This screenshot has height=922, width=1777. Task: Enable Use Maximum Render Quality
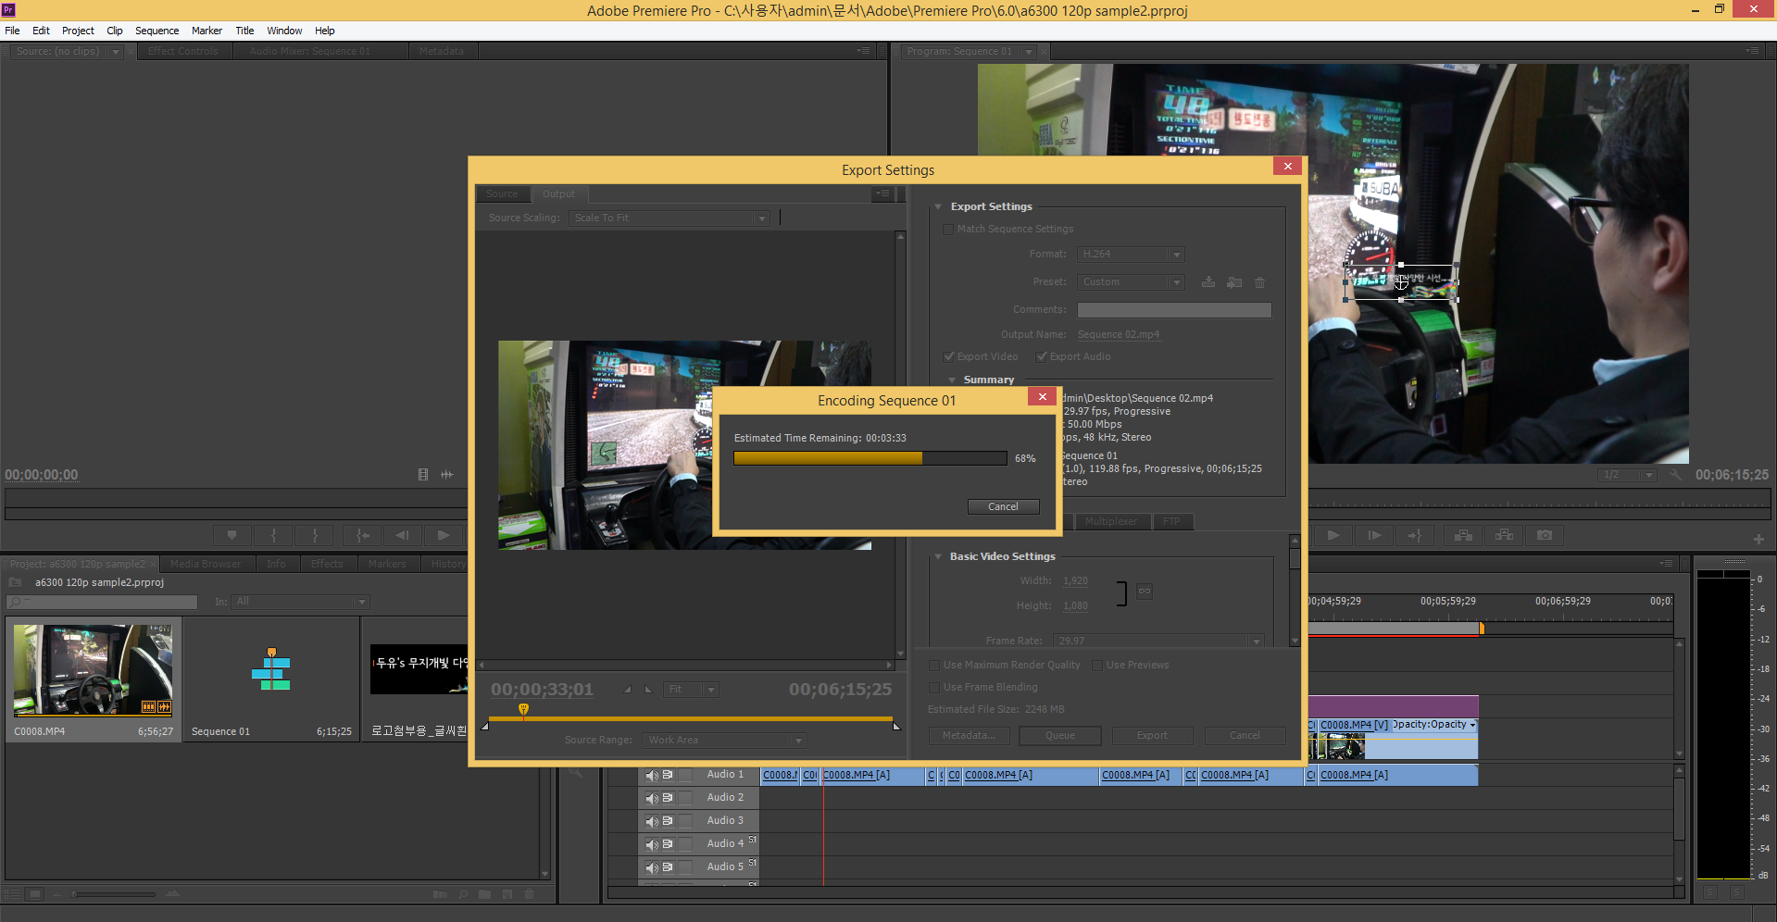coord(934,665)
